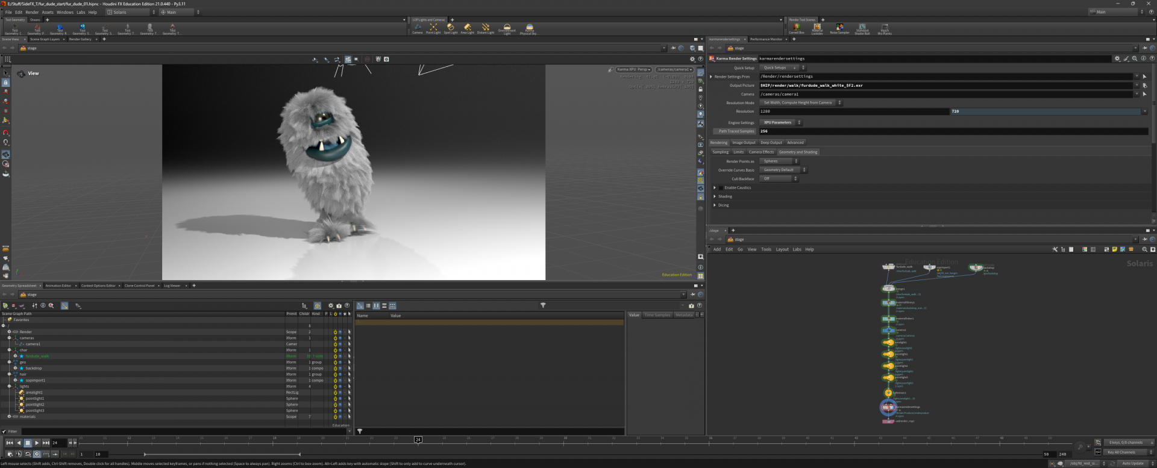1157x468 pixels.
Task: Click the Camera shelf tool
Action: 417,28
